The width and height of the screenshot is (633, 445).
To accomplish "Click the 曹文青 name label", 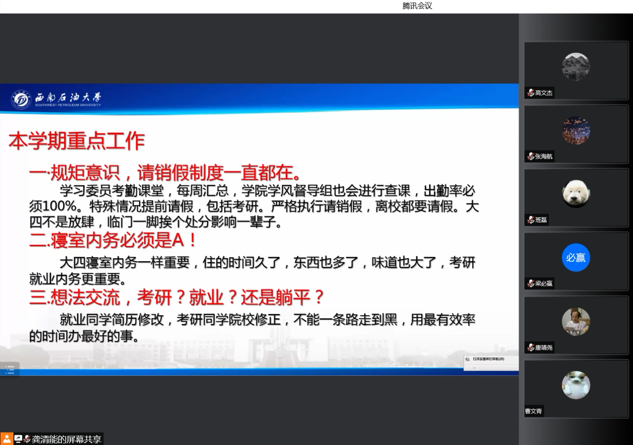I will pos(533,411).
